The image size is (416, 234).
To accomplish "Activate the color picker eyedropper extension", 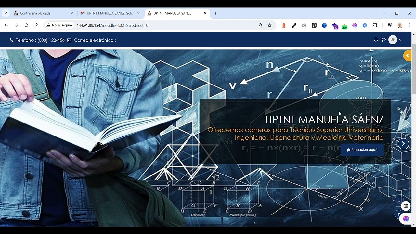I will 294,25.
